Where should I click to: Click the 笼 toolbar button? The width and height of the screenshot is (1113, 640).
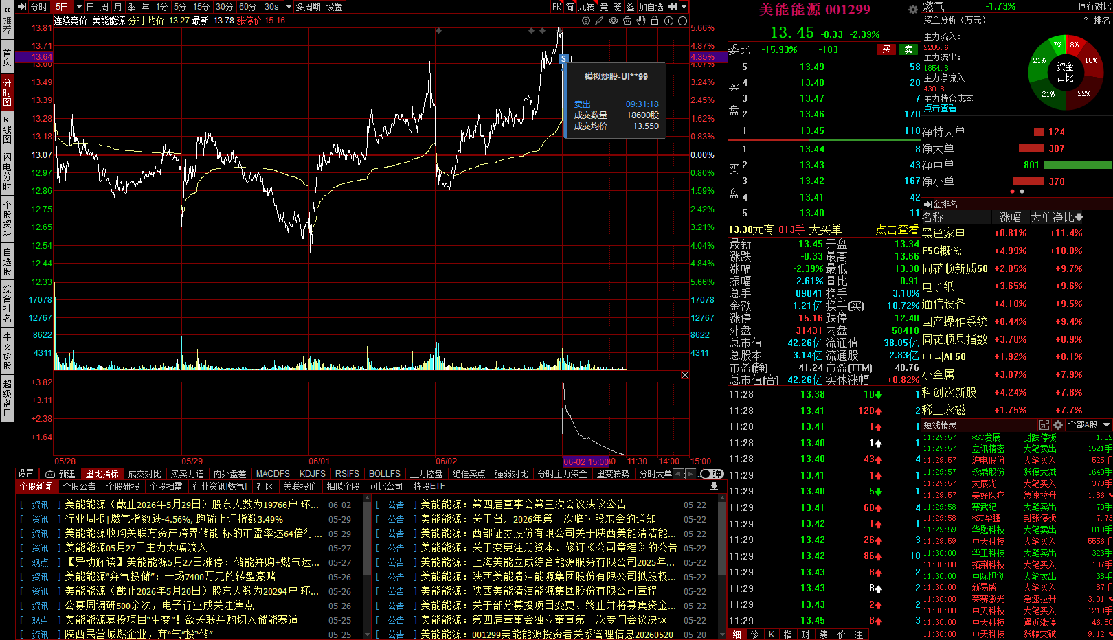tap(618, 7)
